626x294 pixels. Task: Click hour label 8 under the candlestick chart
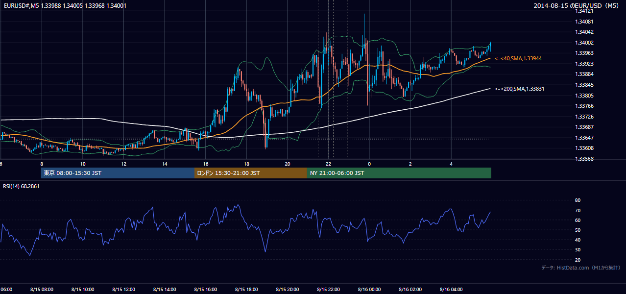coord(42,164)
